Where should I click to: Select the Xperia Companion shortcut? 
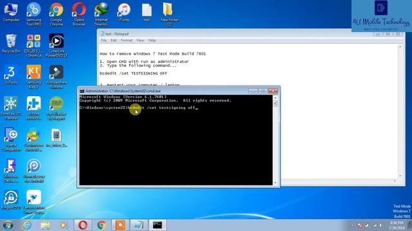click(11, 139)
